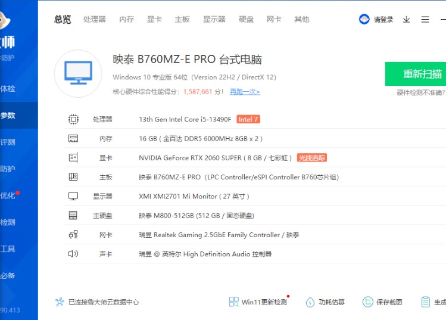The width and height of the screenshot is (446, 320).
Task: Open Win11更新检测 label
Action: pos(264,302)
